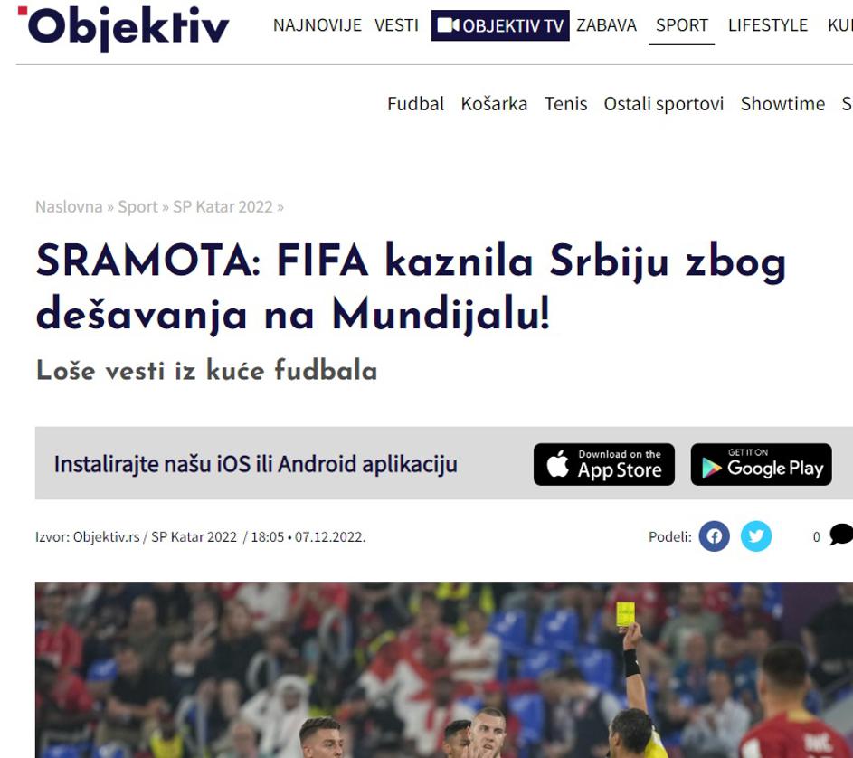This screenshot has height=758, width=853.
Task: Select the Sport tab
Action: point(682,25)
